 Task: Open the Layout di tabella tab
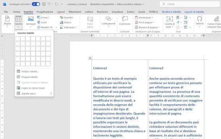click(x=194, y=12)
